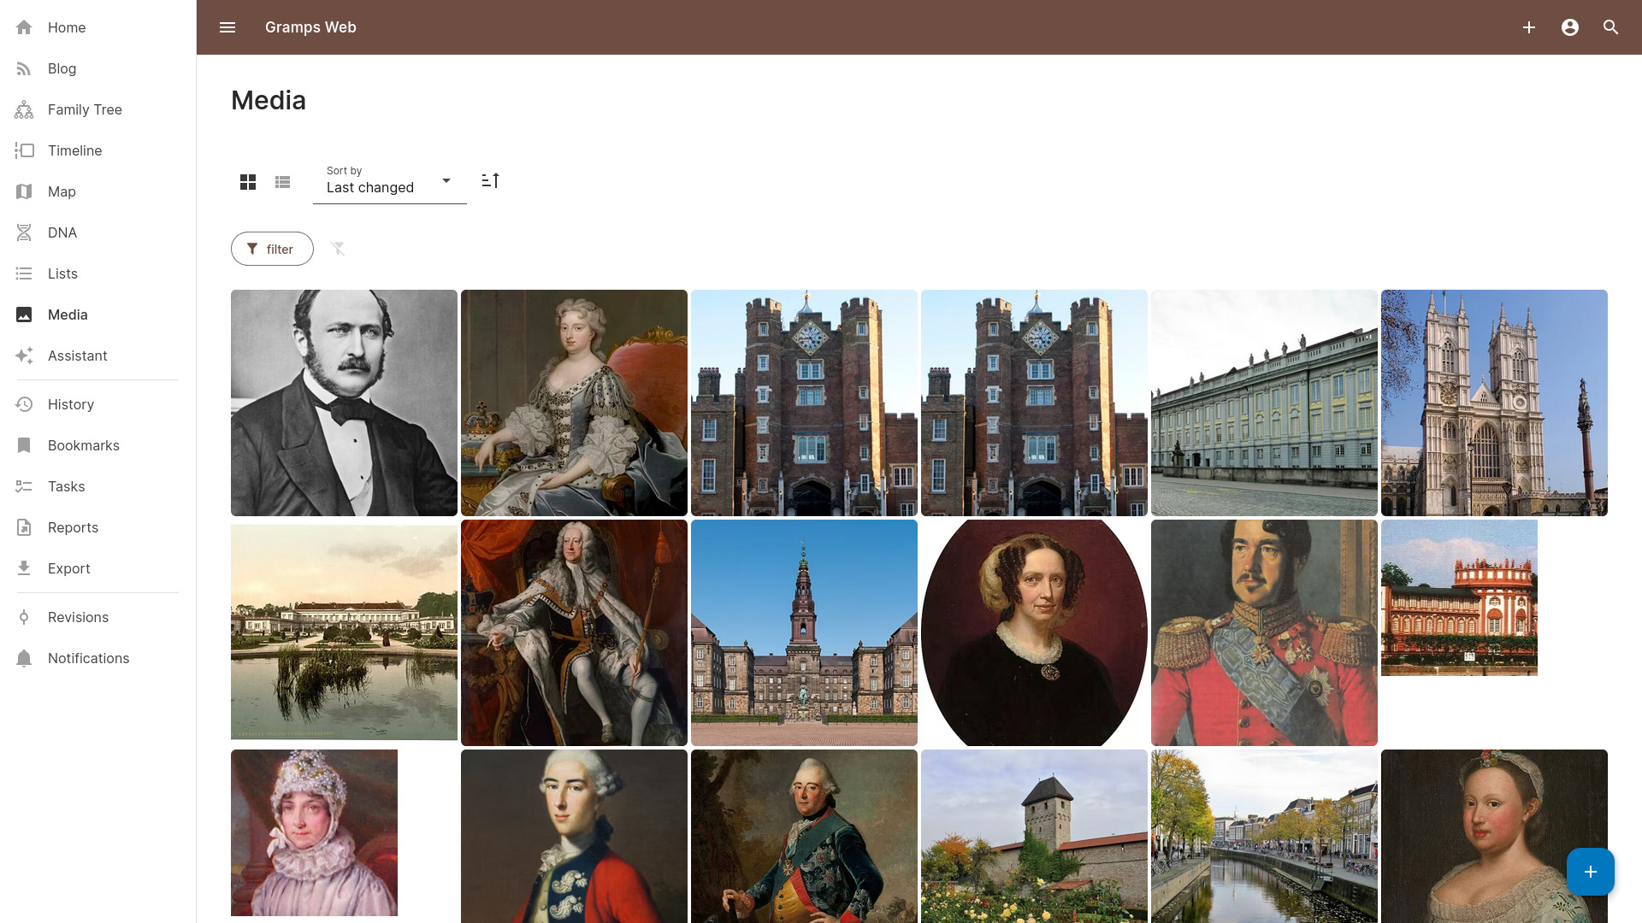This screenshot has height=923, width=1642.
Task: Open the Sort by dropdown
Action: tap(390, 180)
